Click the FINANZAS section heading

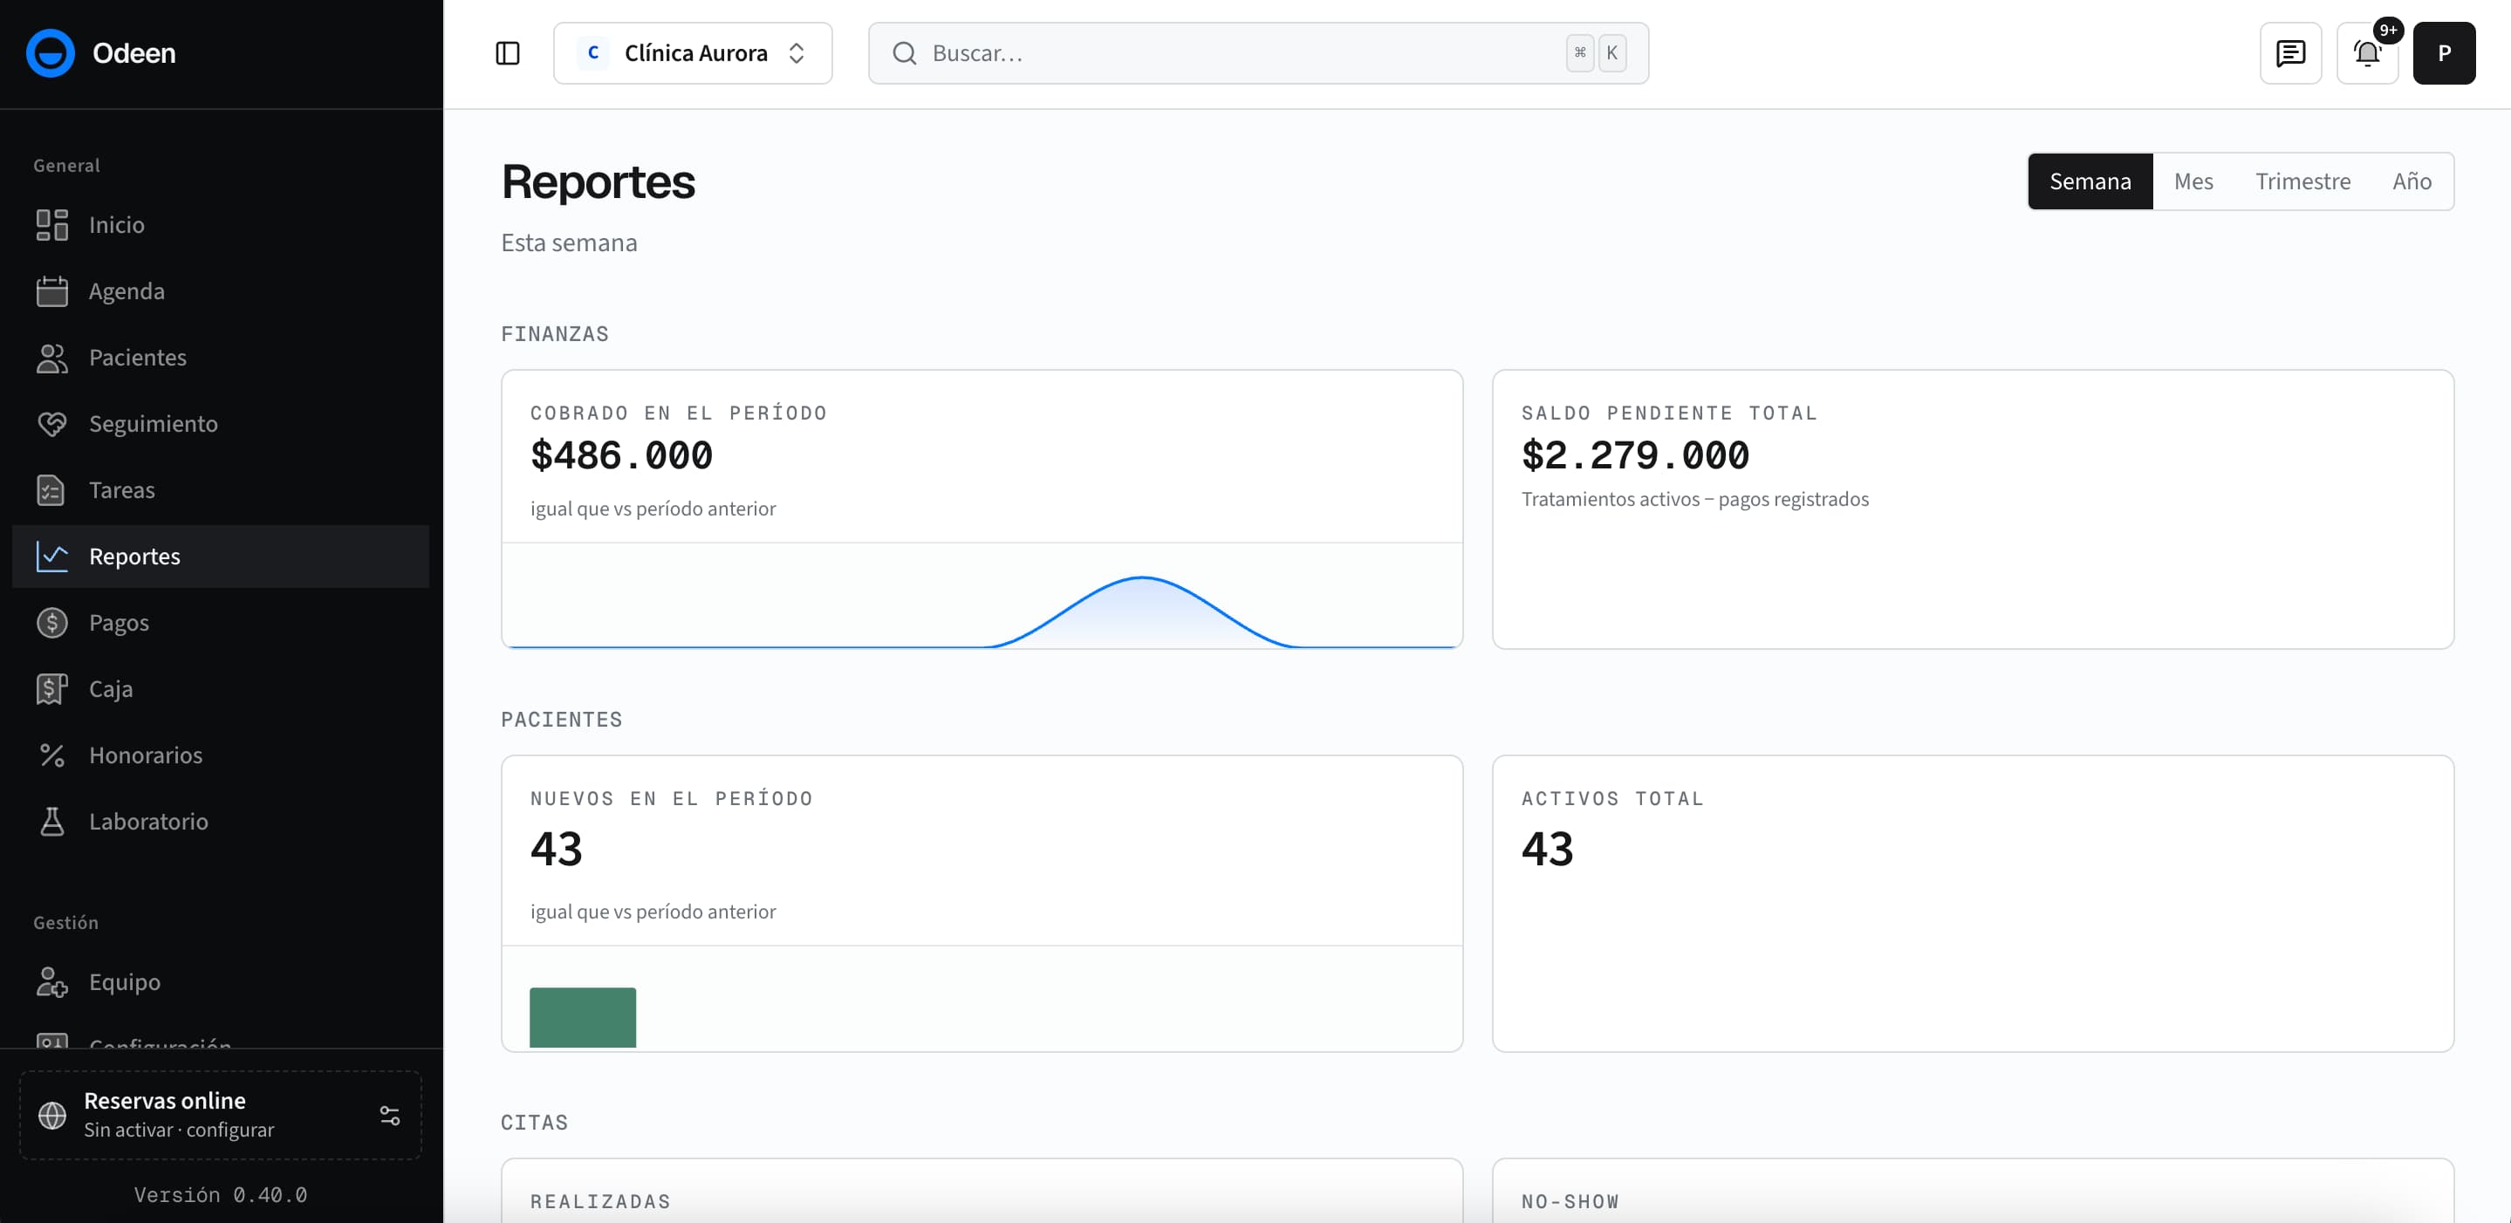(555, 334)
